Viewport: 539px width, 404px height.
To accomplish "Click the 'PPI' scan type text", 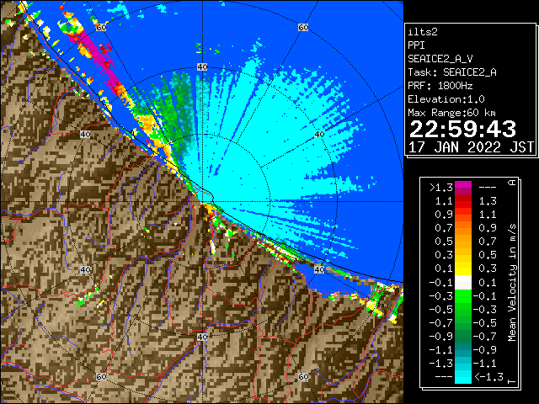I will (416, 45).
